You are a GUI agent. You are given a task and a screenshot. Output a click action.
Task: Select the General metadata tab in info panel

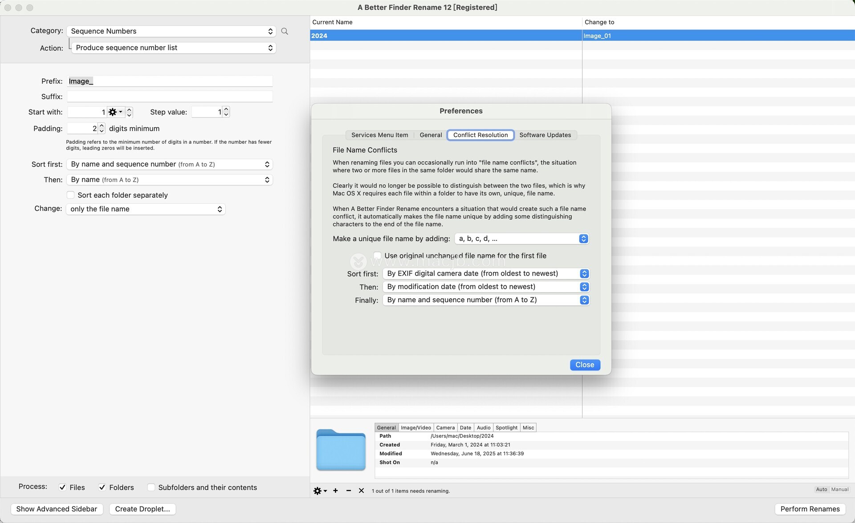[386, 428]
